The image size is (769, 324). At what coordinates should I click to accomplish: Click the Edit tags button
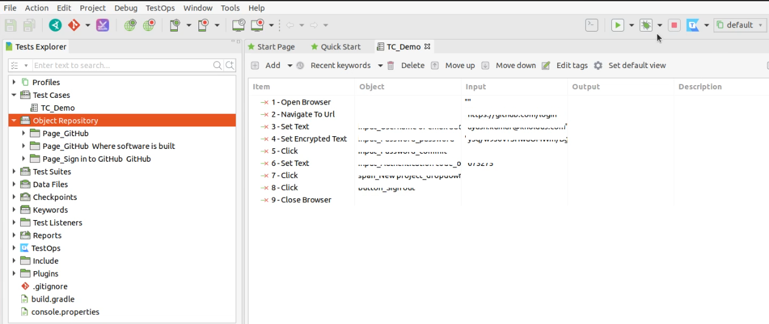565,65
